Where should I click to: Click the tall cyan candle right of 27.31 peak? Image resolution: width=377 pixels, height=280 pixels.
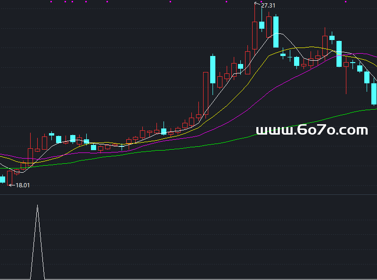(x=276, y=32)
